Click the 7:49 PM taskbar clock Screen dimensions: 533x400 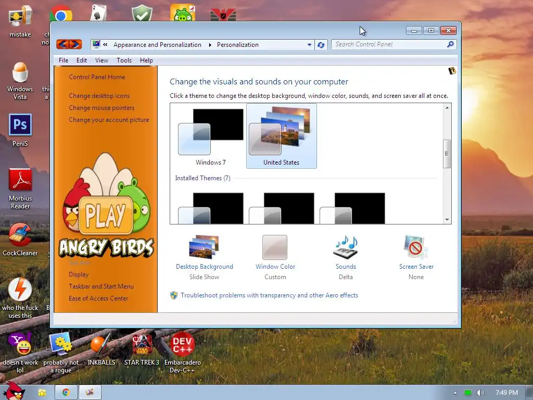[x=506, y=393]
